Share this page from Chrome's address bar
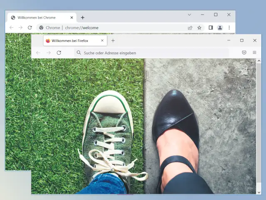266x200 pixels. 190,28
